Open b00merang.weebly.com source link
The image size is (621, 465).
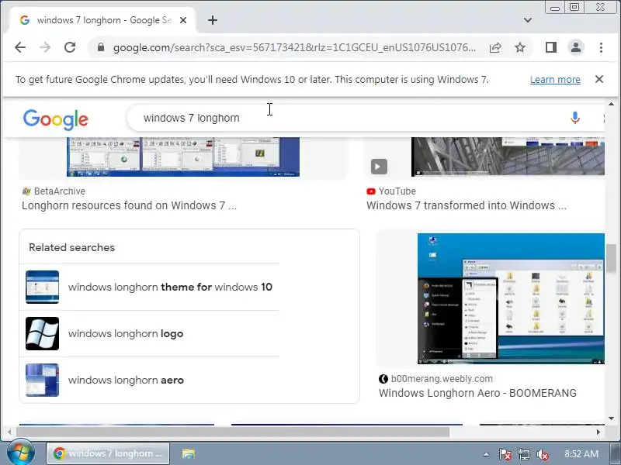pos(435,379)
